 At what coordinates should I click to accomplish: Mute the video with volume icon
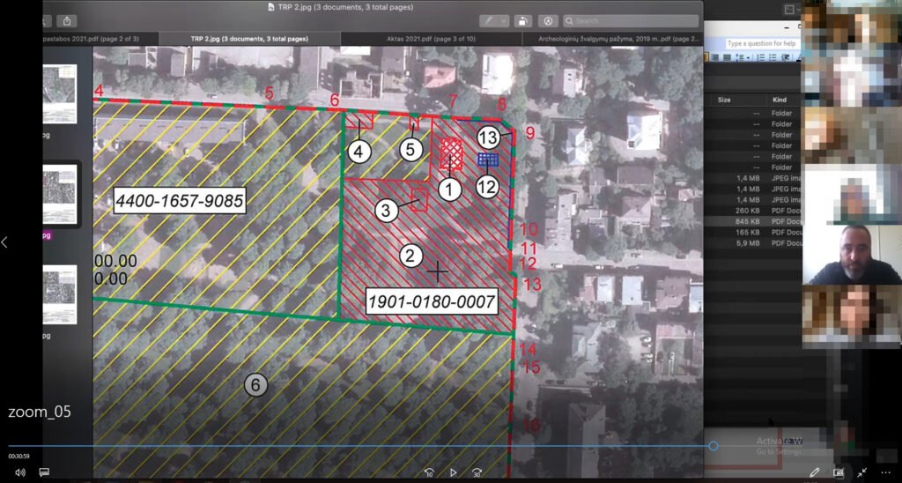(x=20, y=472)
